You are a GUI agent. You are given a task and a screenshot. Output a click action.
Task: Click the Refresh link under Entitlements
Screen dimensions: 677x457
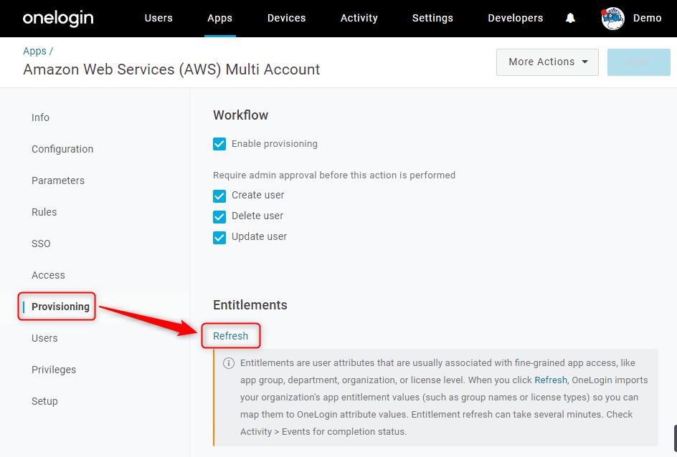tap(230, 336)
